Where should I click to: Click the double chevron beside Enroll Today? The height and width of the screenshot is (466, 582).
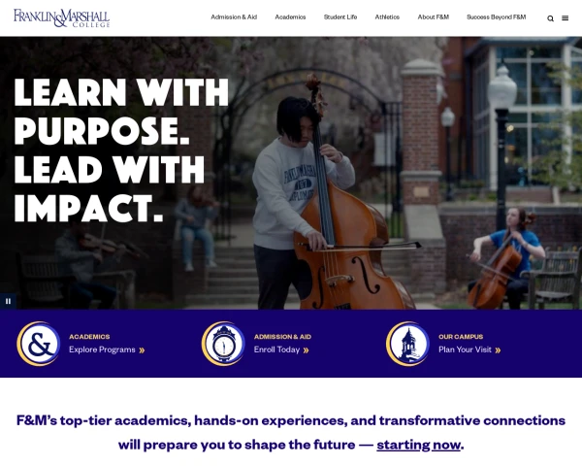306,350
